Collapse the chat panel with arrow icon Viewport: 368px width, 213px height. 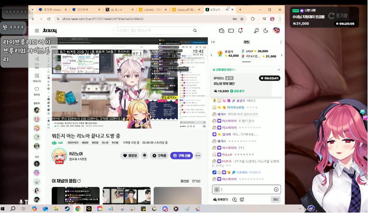pyautogui.click(x=213, y=42)
